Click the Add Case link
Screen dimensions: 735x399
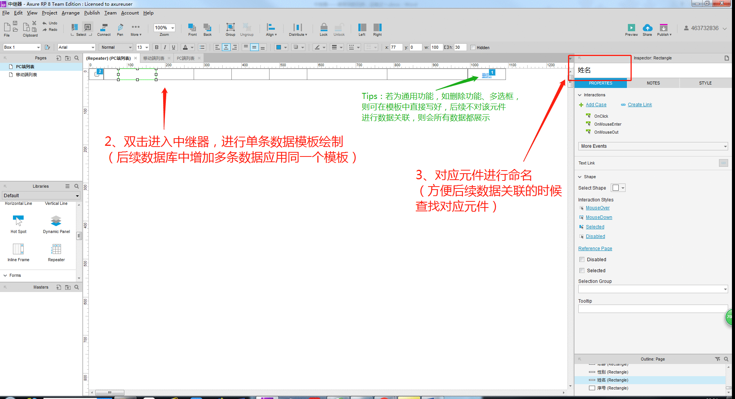point(596,105)
